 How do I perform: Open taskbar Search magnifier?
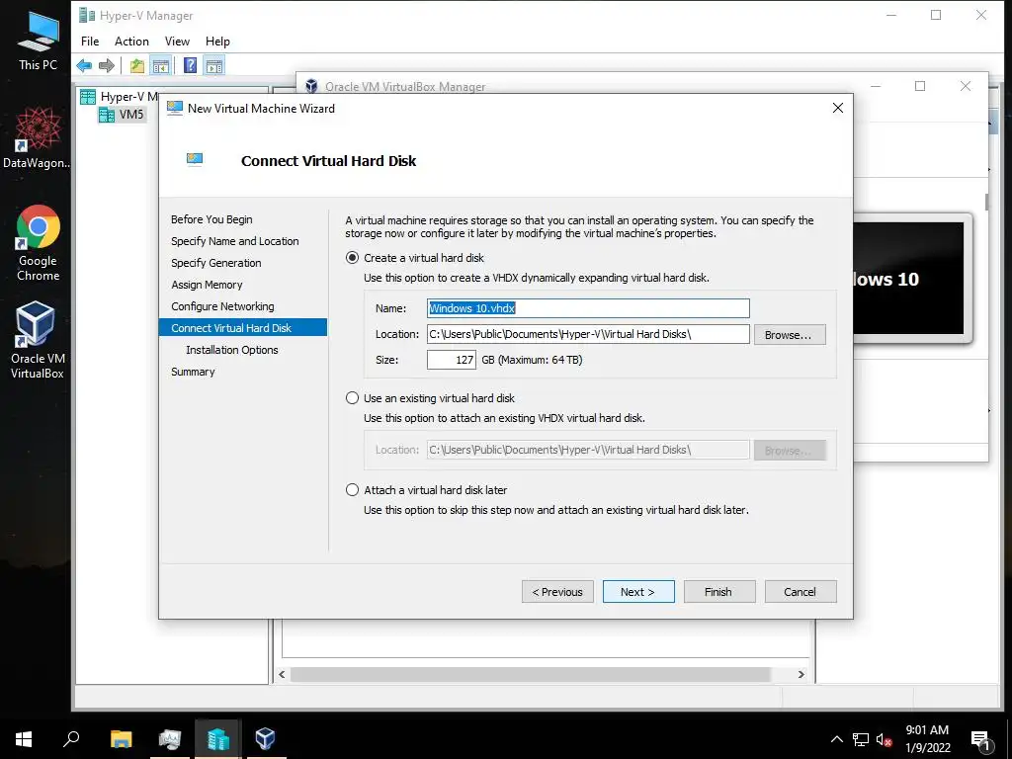coord(71,739)
